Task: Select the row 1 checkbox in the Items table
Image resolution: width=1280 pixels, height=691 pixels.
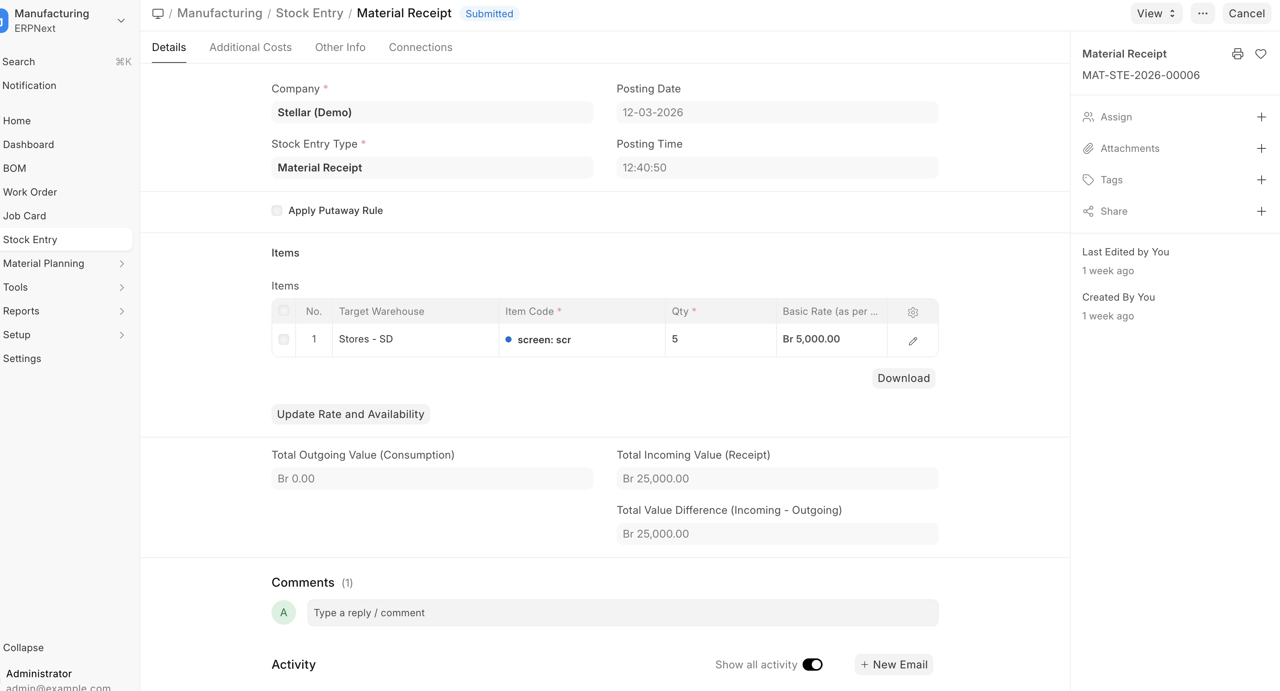Action: coord(284,339)
